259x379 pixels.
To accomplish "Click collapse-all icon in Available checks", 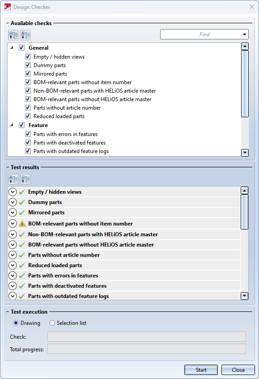I will (x=13, y=35).
